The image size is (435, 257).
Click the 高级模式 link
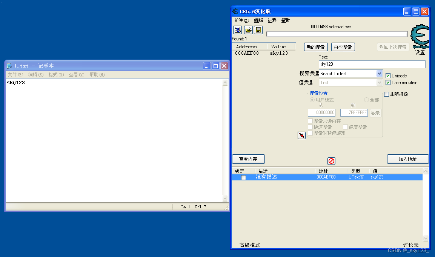pyautogui.click(x=250, y=245)
